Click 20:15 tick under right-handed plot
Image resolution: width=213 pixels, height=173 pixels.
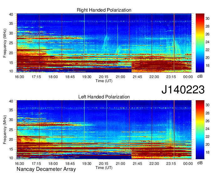pos(104,77)
